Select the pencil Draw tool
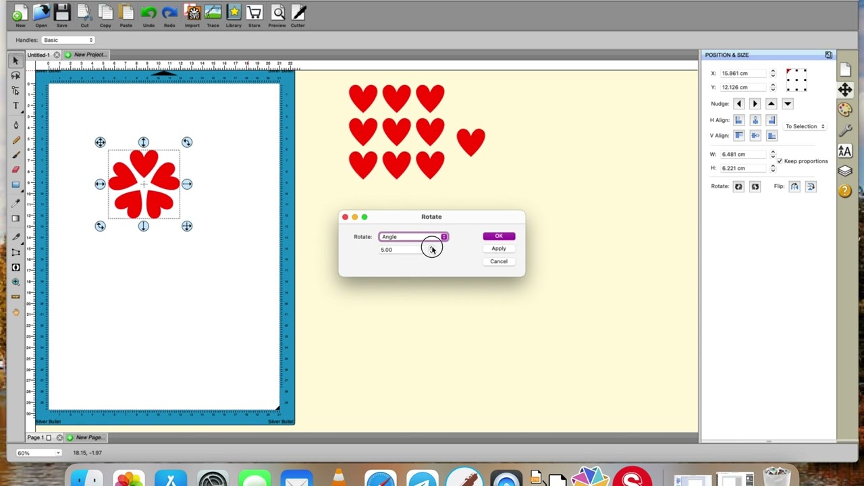The width and height of the screenshot is (864, 486). click(x=16, y=140)
